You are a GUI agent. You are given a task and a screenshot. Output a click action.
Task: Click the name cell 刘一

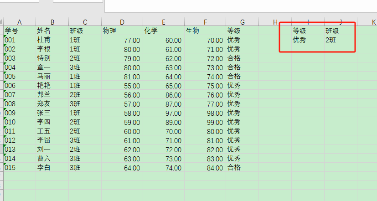[52, 149]
